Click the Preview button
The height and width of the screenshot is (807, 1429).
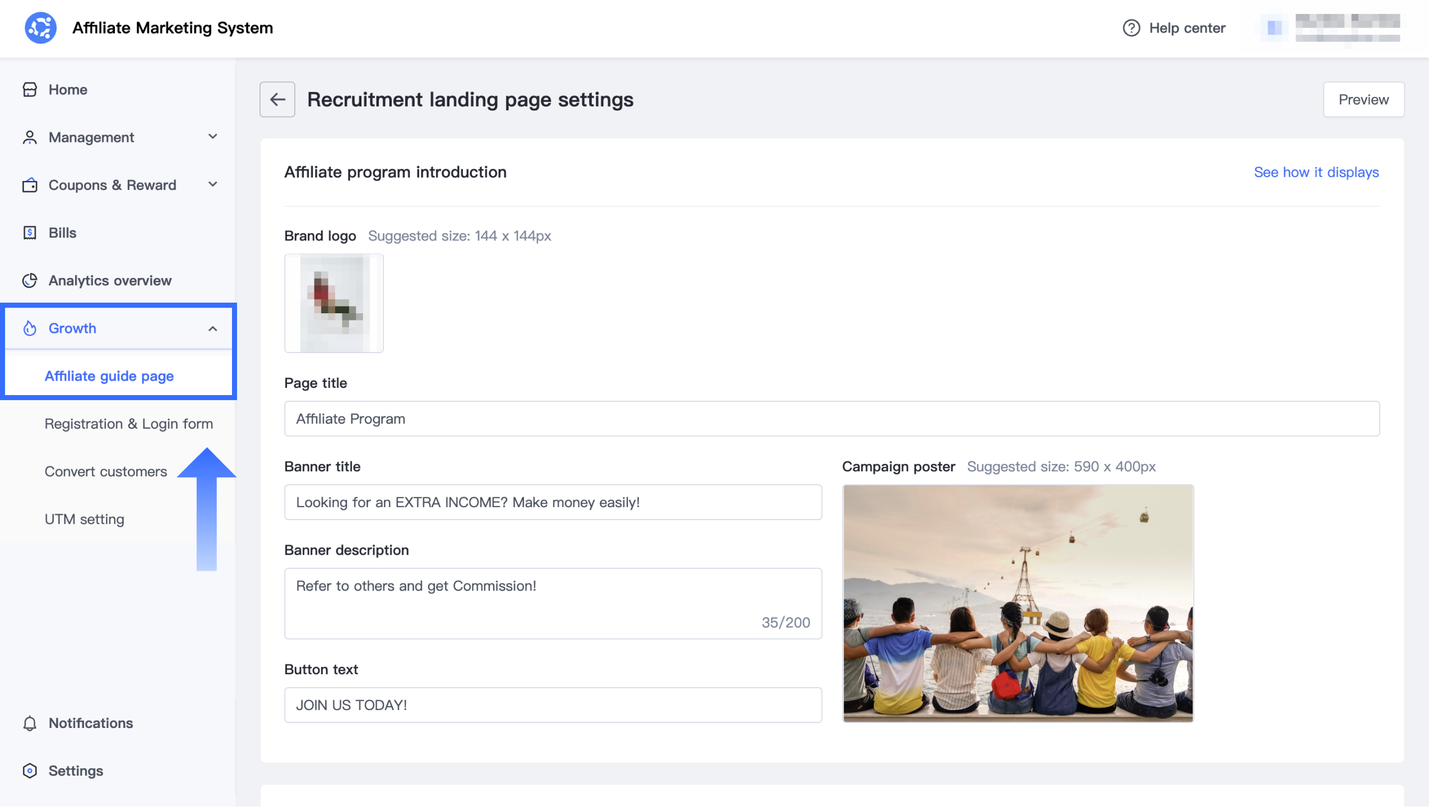tap(1363, 99)
